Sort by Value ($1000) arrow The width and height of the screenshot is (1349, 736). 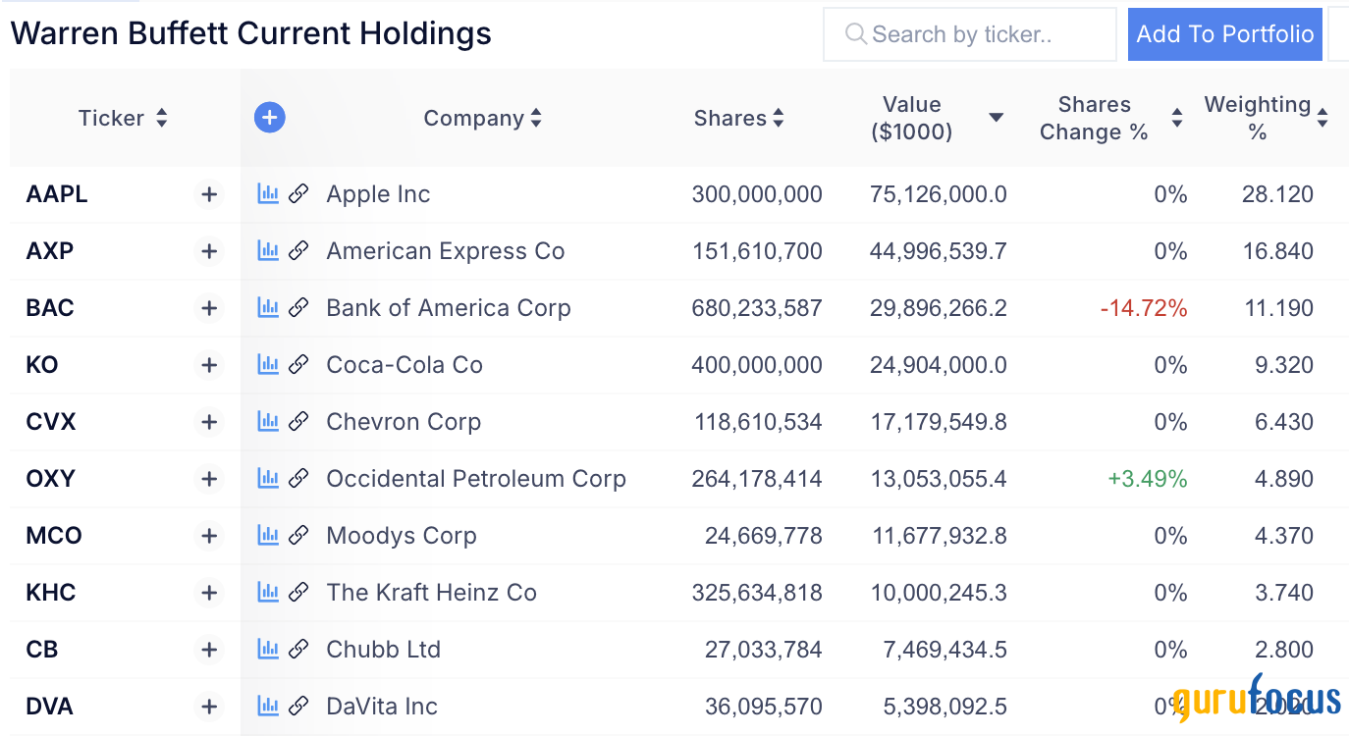(996, 118)
